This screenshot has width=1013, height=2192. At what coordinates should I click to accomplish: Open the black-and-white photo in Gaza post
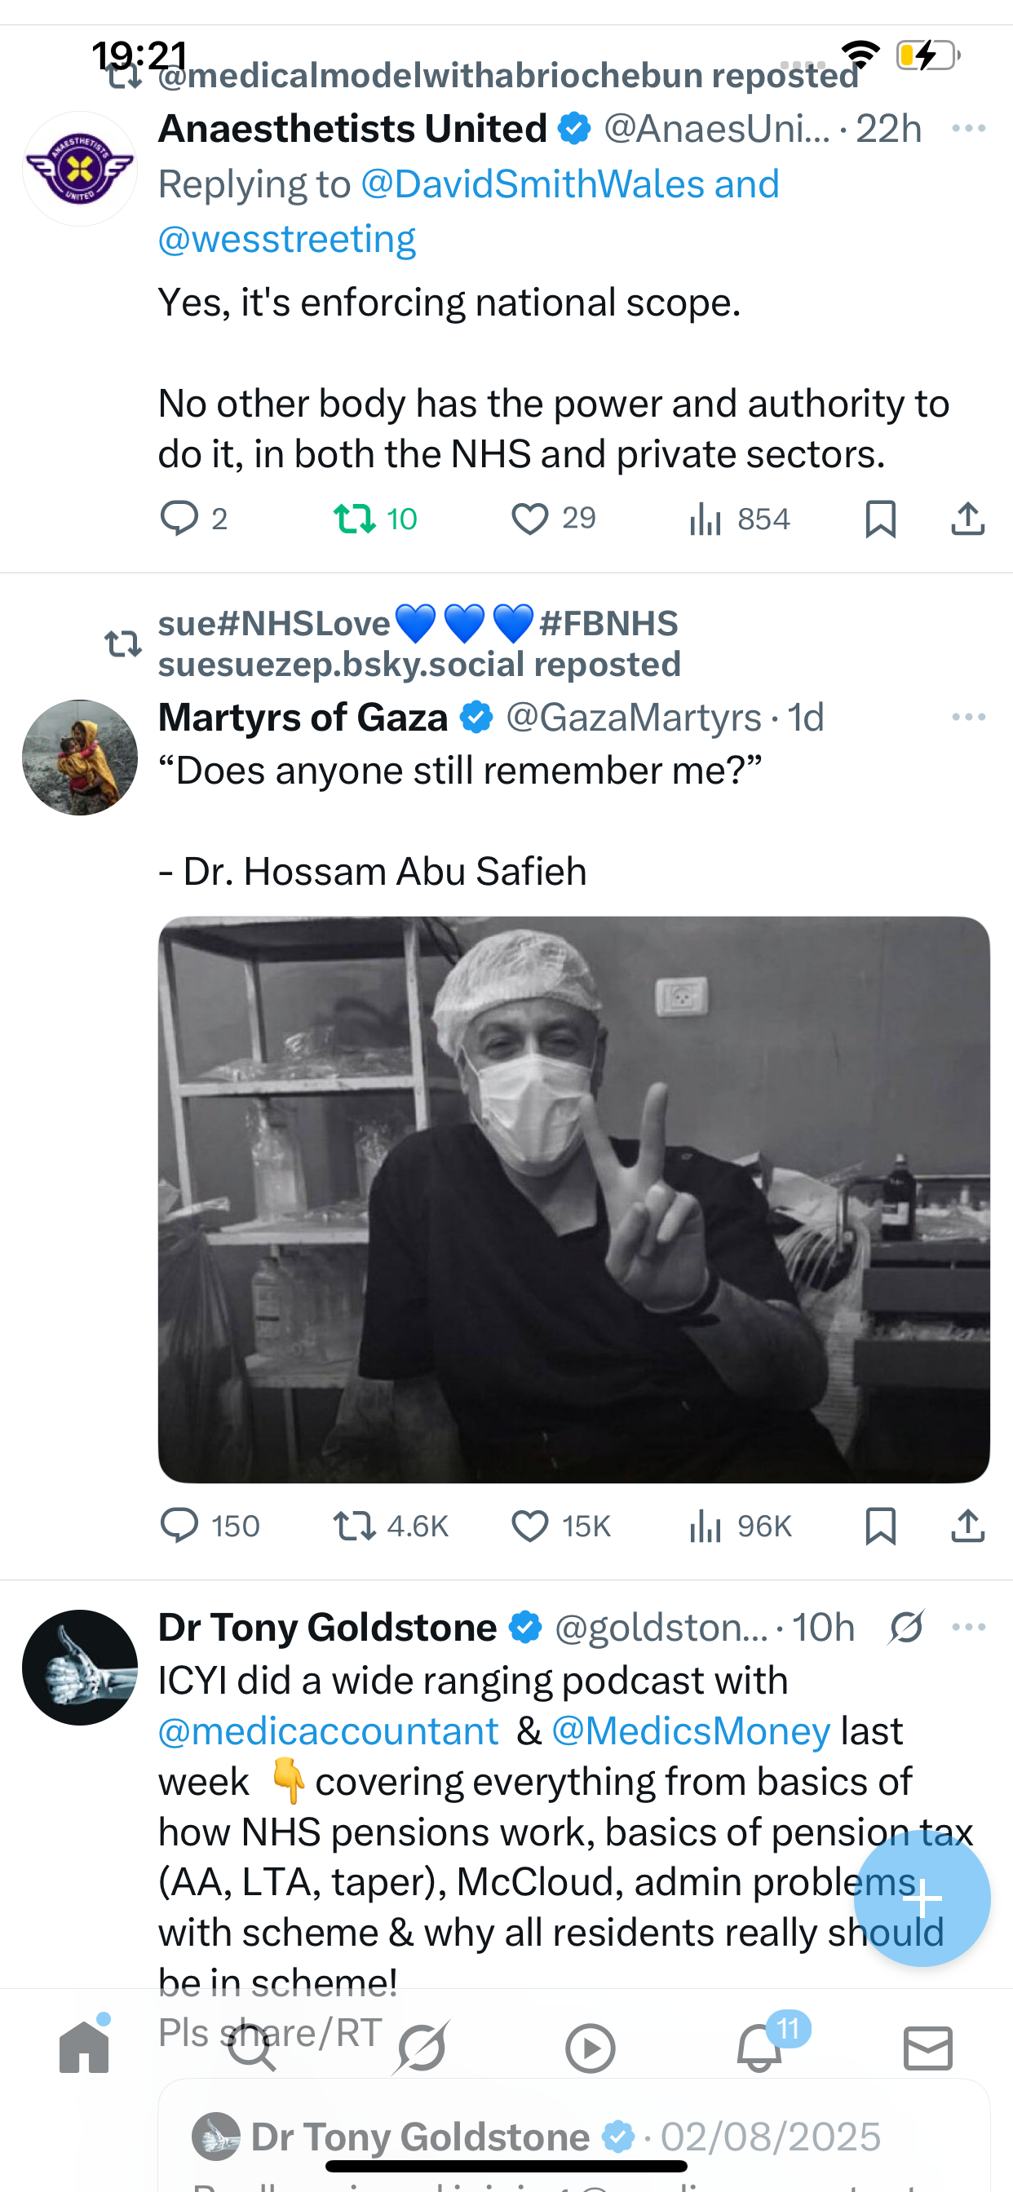573,1199
